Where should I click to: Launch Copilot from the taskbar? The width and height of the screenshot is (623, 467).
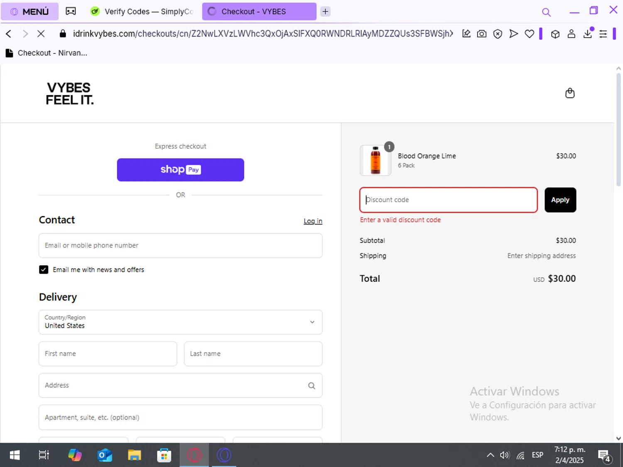[x=75, y=455]
